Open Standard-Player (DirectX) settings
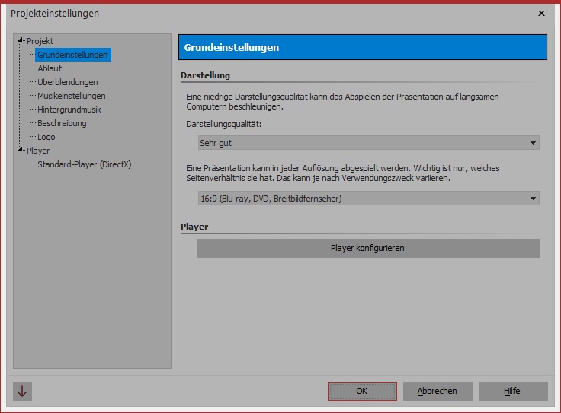Screen dimensions: 561x413 [x=84, y=164]
